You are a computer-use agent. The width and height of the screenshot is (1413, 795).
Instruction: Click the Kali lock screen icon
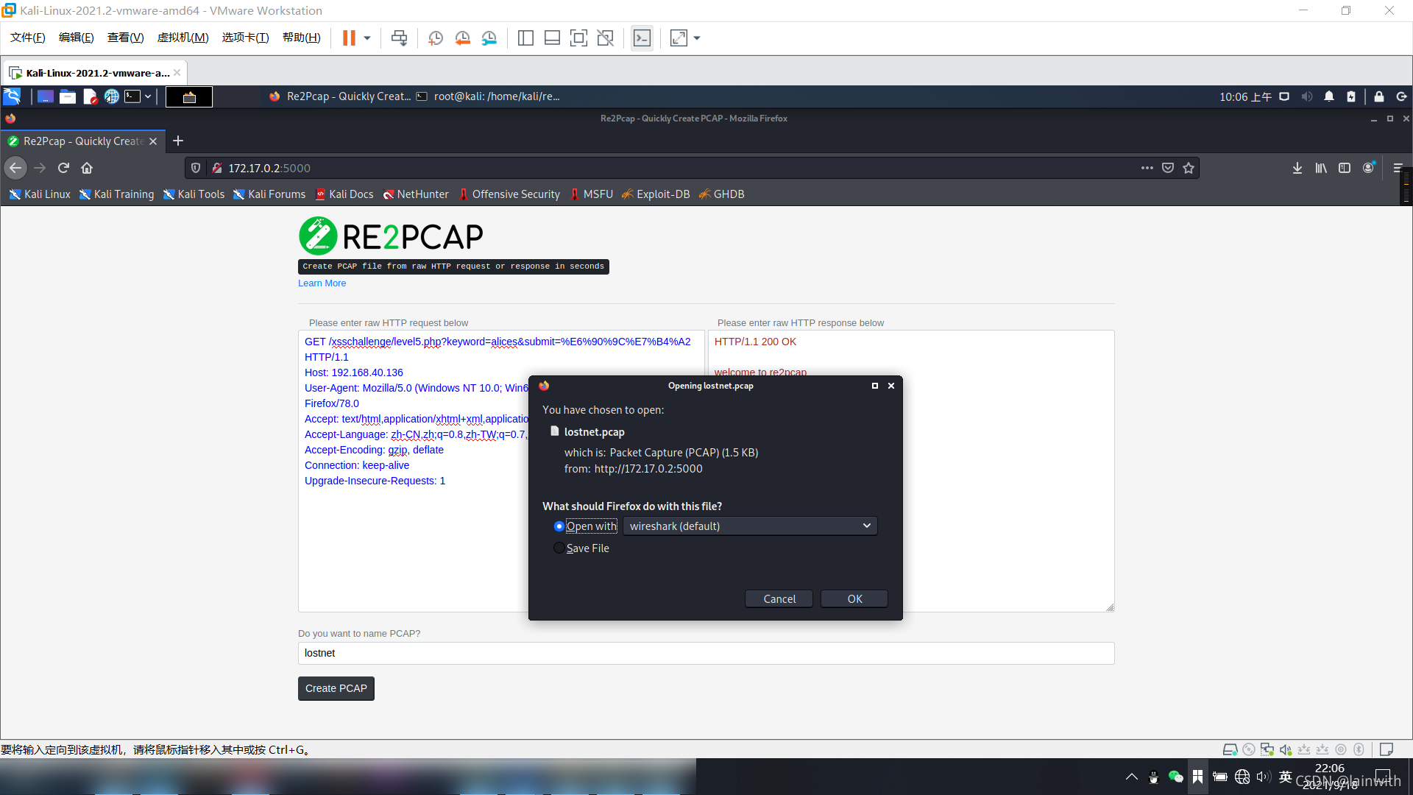click(x=1379, y=96)
